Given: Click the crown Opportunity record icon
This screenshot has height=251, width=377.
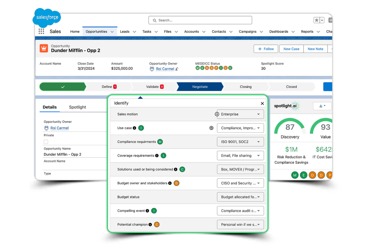Looking at the screenshot, I should click(x=44, y=48).
